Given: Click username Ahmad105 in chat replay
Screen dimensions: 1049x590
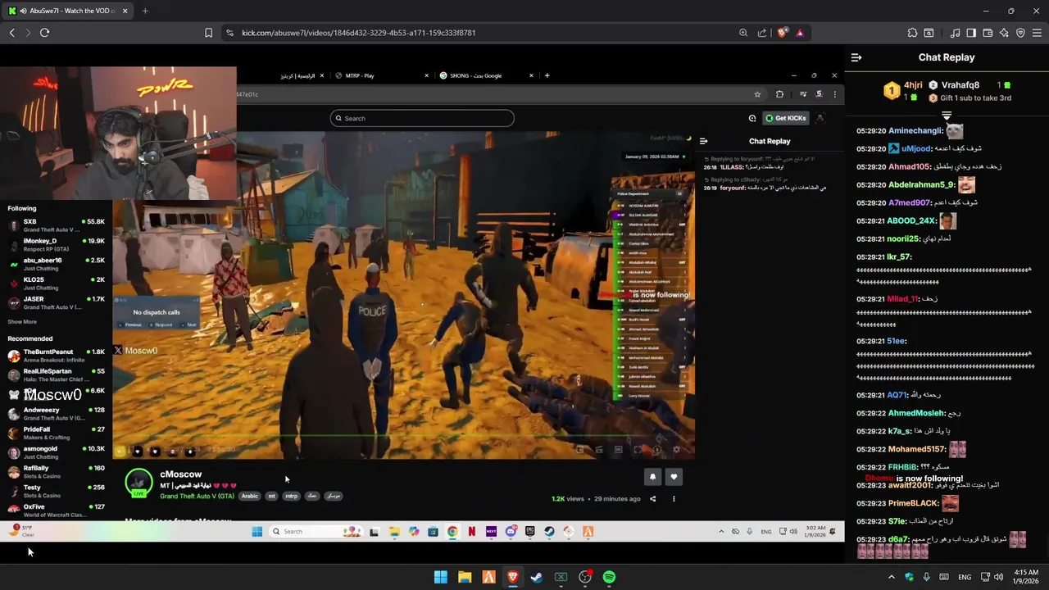Looking at the screenshot, I should pyautogui.click(x=910, y=166).
